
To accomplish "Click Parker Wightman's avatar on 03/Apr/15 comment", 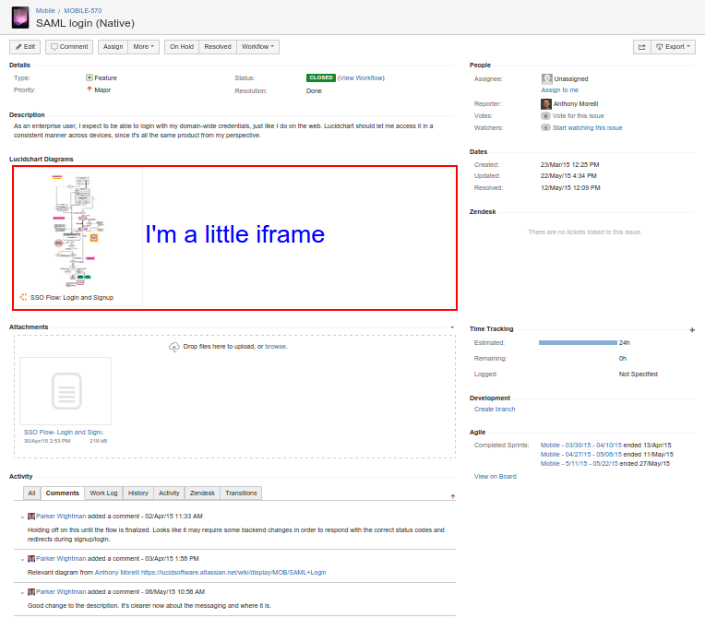I will [x=31, y=558].
